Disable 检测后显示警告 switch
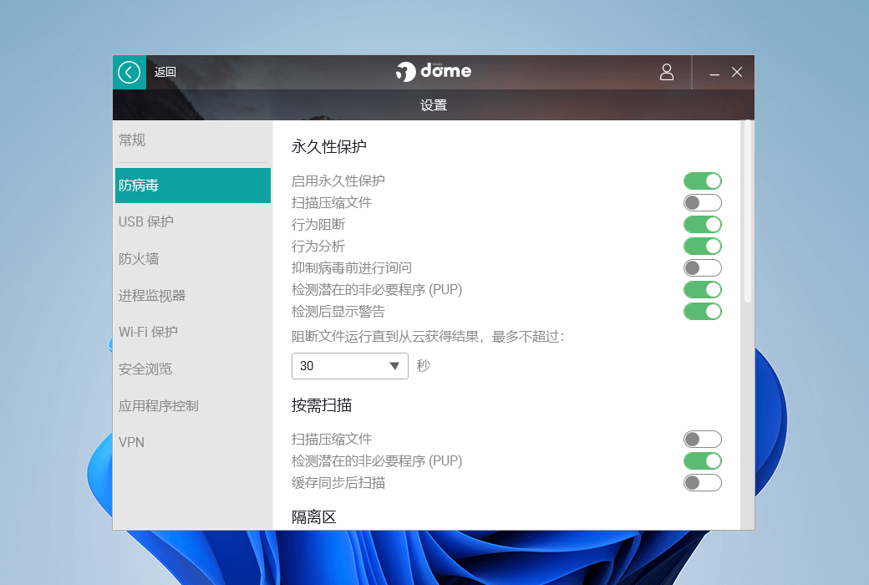Viewport: 869px width, 585px height. coord(702,312)
